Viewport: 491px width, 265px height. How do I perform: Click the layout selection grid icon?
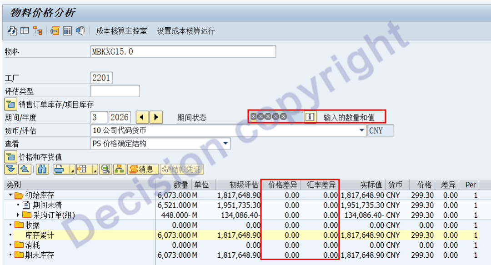point(82,170)
